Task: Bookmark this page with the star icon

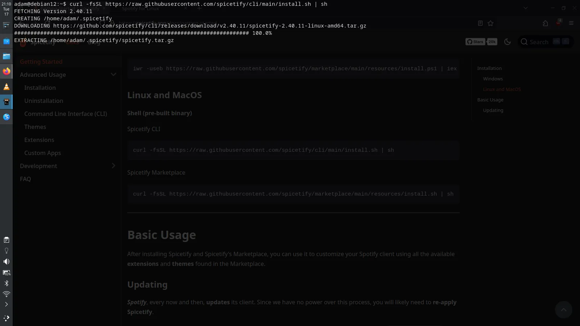Action: point(490,23)
